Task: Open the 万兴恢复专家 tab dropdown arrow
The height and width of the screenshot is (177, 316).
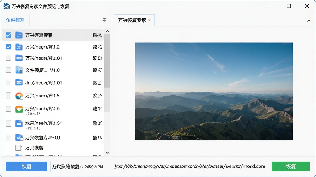Action: point(150,20)
